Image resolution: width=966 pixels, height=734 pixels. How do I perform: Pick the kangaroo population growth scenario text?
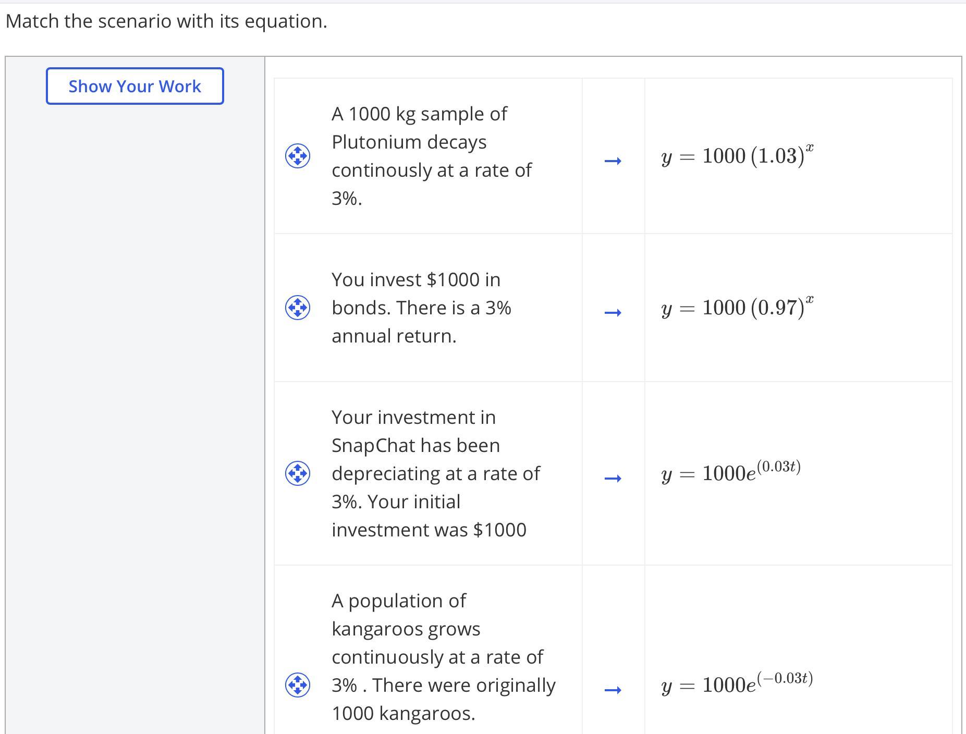click(443, 657)
